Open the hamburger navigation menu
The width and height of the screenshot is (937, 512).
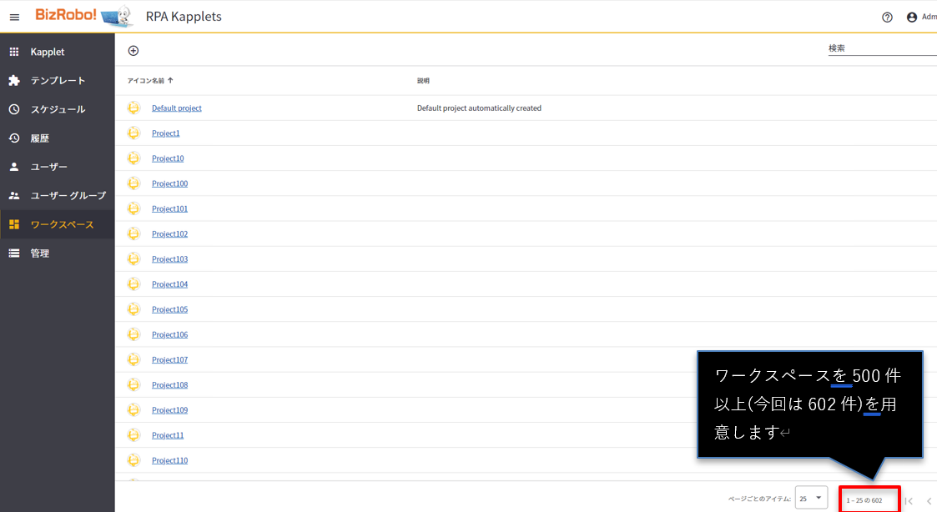14,17
